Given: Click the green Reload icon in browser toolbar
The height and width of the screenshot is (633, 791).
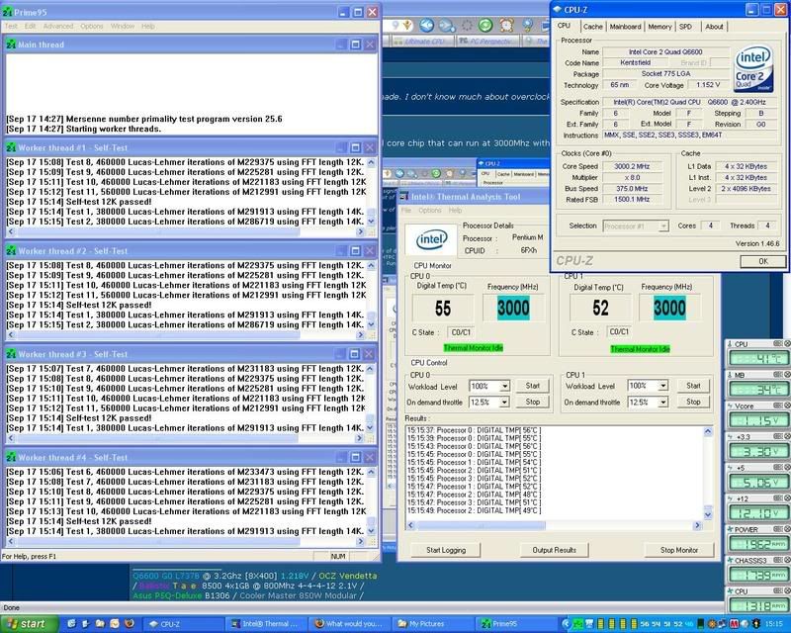Looking at the screenshot, I should pos(485,25).
